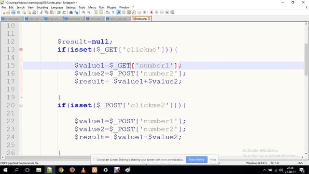Open Find with the binoculars icon
309x174 pixels.
coord(71,12)
